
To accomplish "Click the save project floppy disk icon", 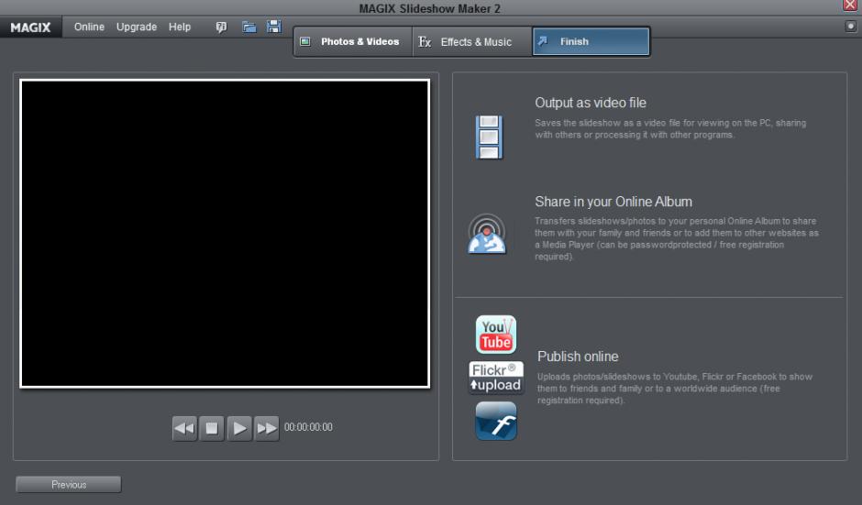I will click(x=274, y=27).
